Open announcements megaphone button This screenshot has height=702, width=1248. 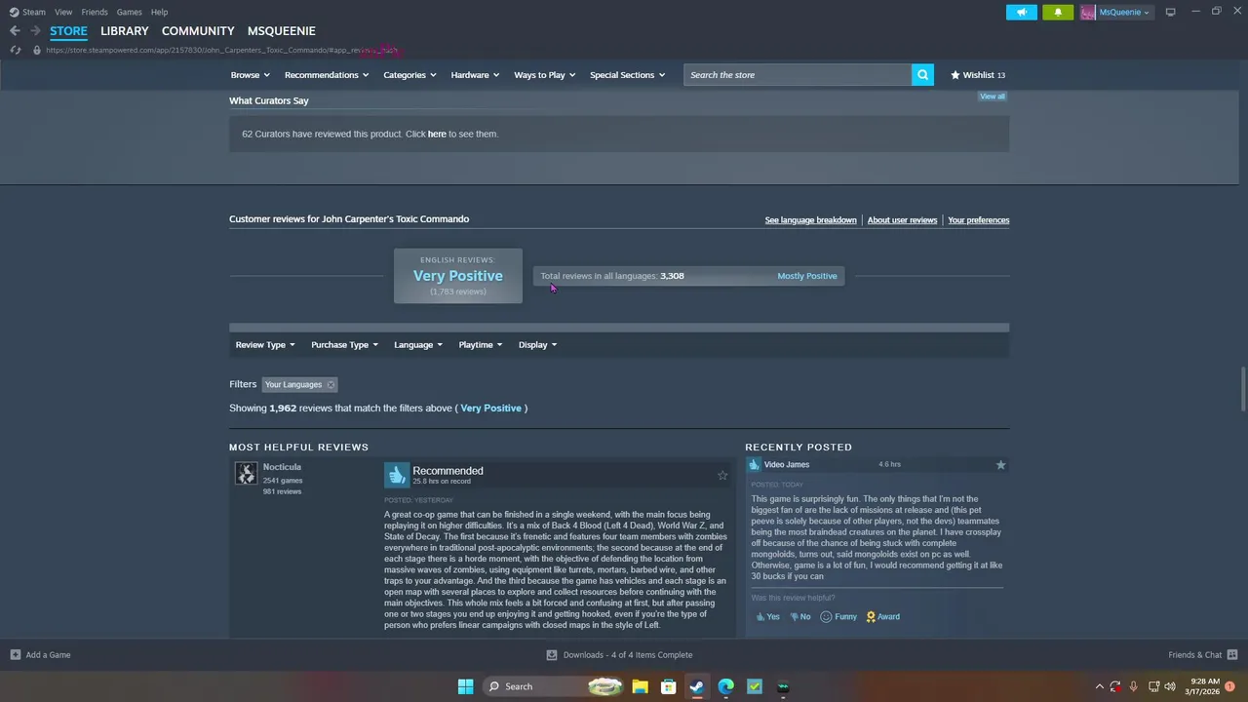pyautogui.click(x=1021, y=12)
